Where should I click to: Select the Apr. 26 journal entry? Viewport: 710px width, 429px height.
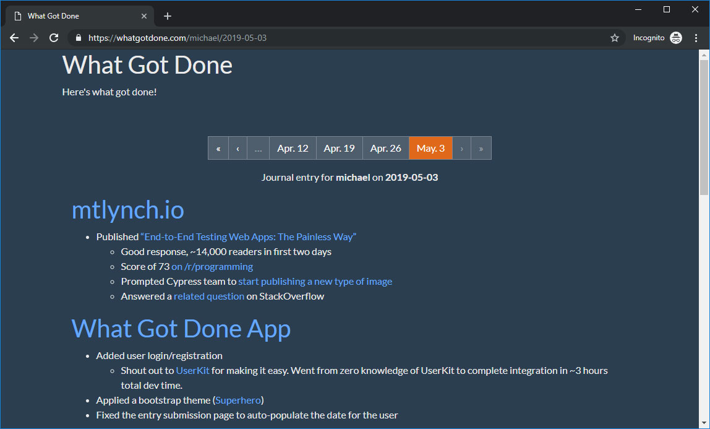386,148
